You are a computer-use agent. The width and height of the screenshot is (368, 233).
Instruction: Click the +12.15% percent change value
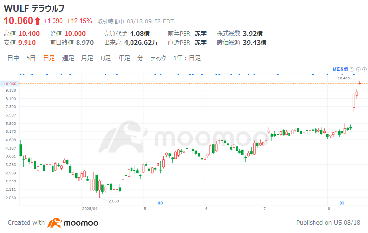[x=79, y=21]
